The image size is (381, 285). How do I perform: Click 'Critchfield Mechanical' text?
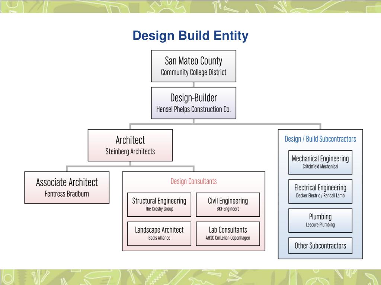(320, 167)
